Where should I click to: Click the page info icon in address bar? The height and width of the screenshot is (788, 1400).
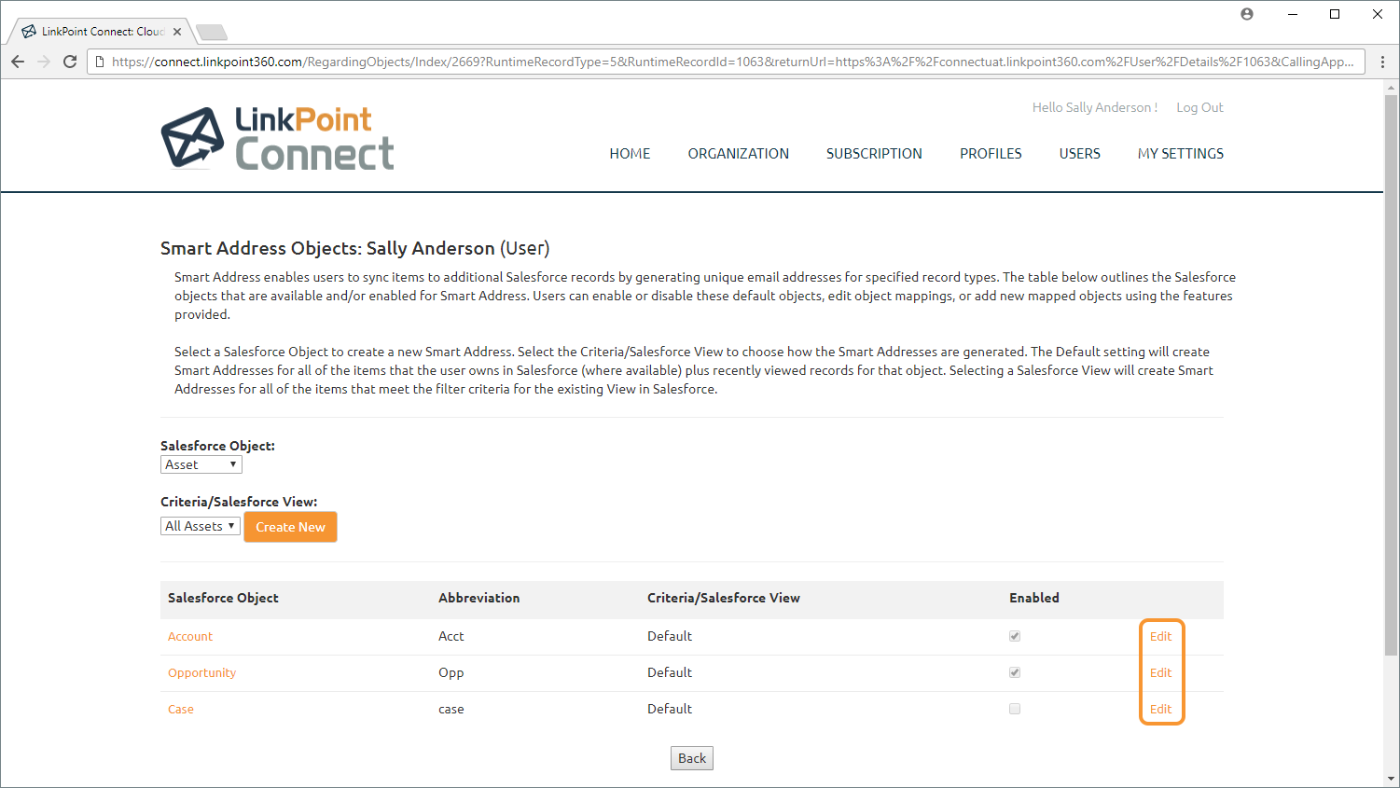click(101, 62)
